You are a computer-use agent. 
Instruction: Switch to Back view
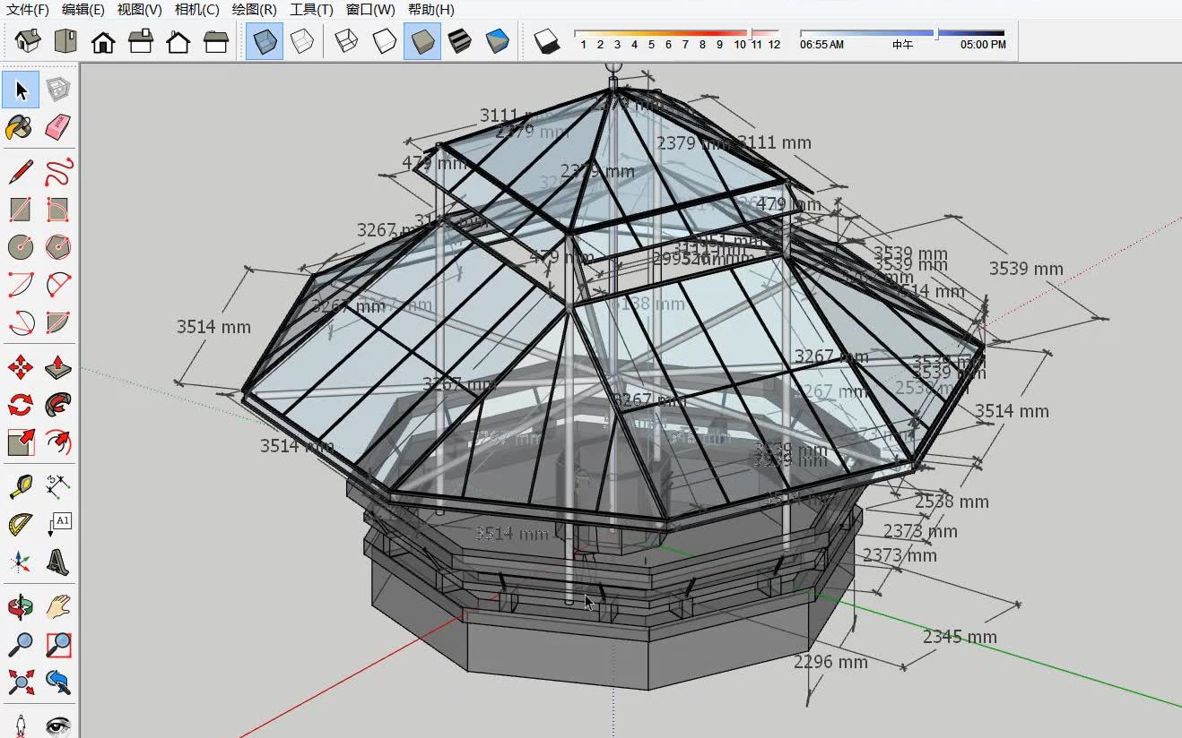coord(178,41)
